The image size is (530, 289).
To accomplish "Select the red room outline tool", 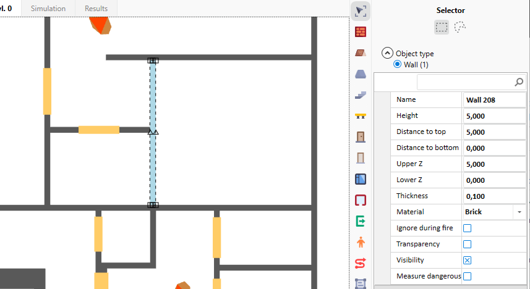I will pos(361,200).
